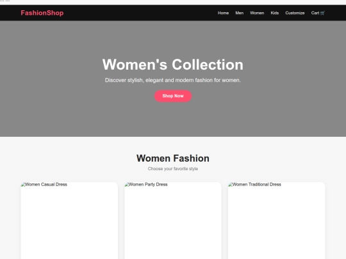Click the FashionShop logo
Screen dimensions: 346x259
[42, 13]
